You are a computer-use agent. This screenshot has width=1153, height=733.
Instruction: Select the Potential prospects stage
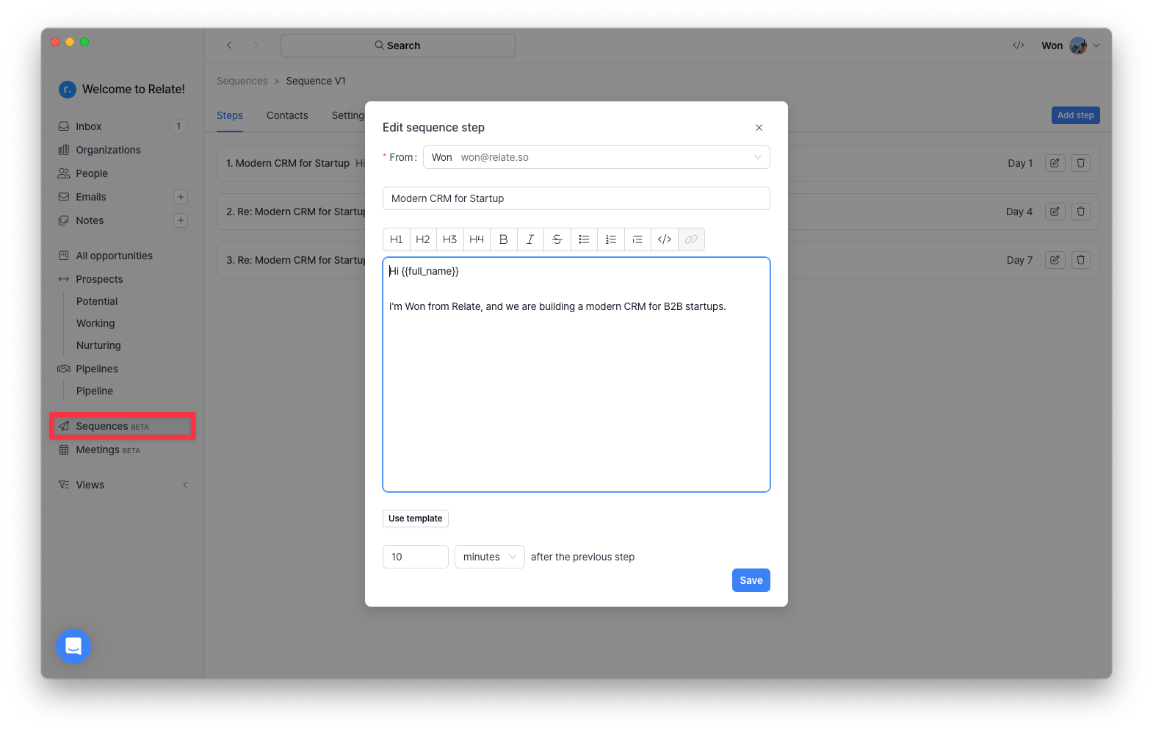coord(97,301)
